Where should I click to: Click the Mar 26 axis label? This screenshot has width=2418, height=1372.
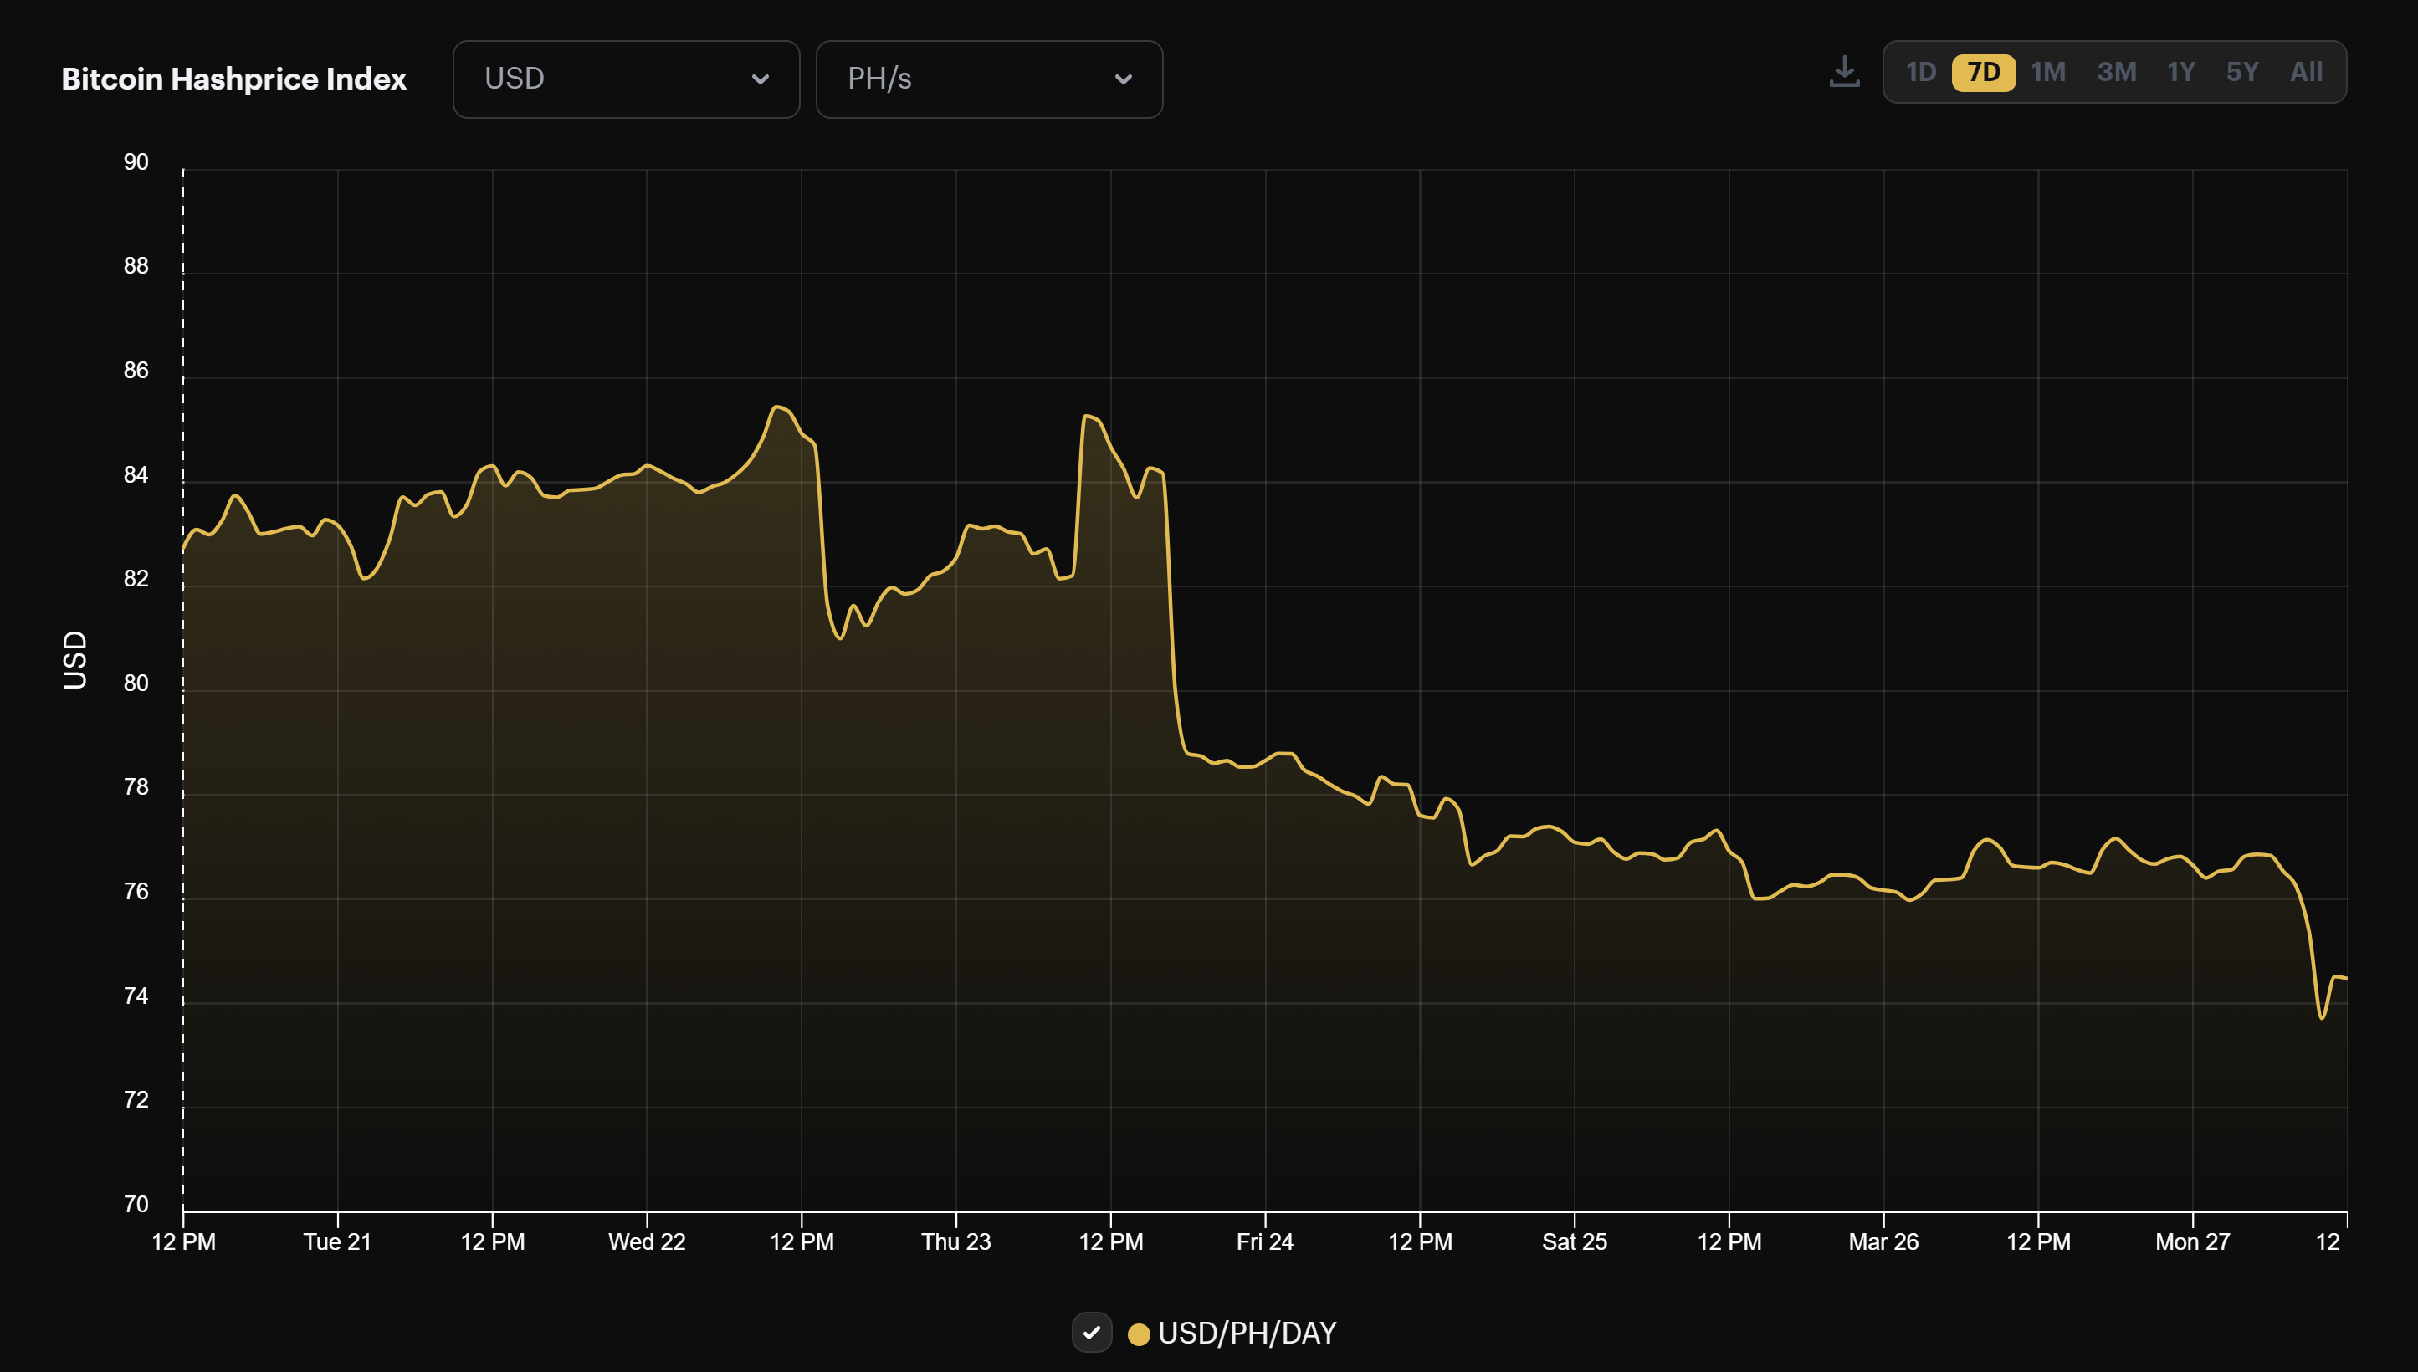[x=1883, y=1242]
